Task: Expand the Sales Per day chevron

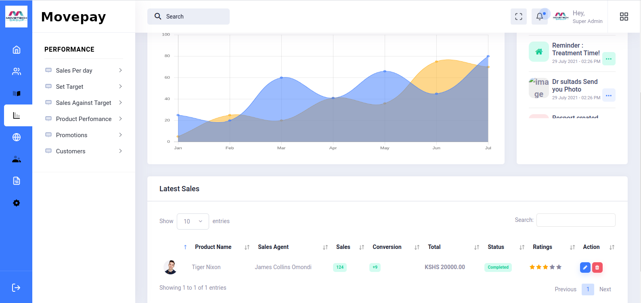Action: pos(120,70)
